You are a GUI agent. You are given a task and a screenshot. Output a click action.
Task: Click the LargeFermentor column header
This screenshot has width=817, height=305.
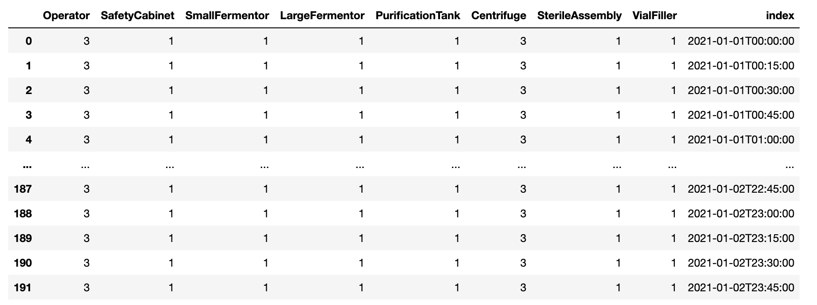[x=322, y=16]
